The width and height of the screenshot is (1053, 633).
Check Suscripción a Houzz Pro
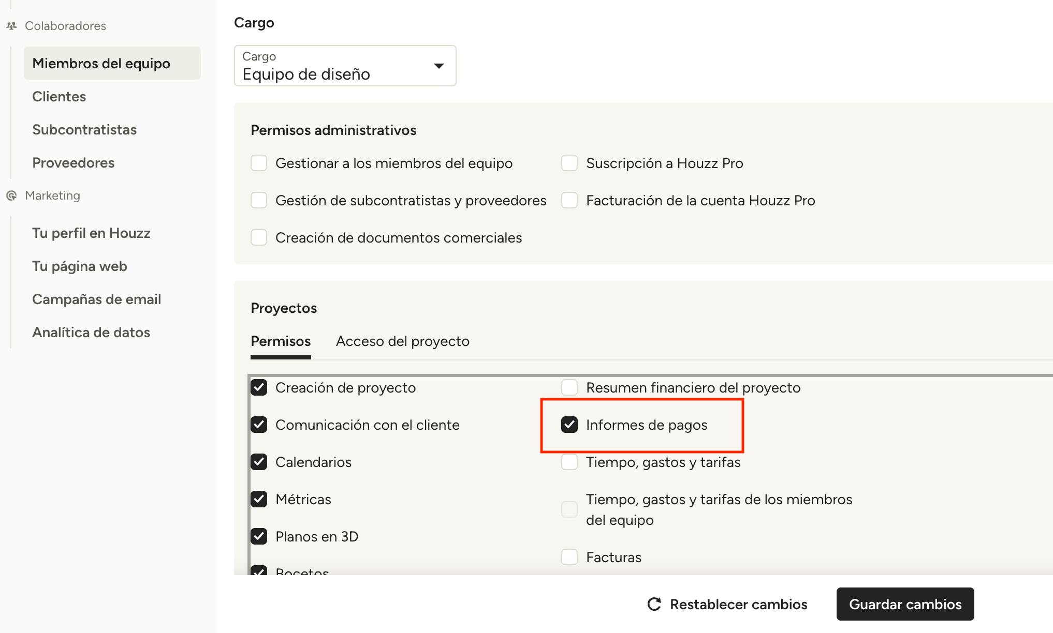pyautogui.click(x=569, y=163)
